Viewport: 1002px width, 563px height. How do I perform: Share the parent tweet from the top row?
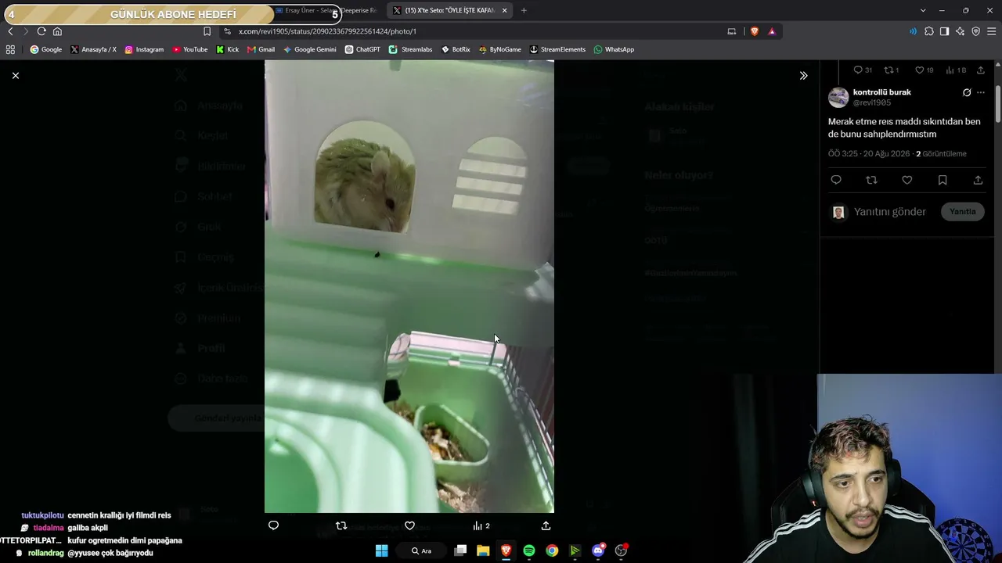tap(980, 70)
